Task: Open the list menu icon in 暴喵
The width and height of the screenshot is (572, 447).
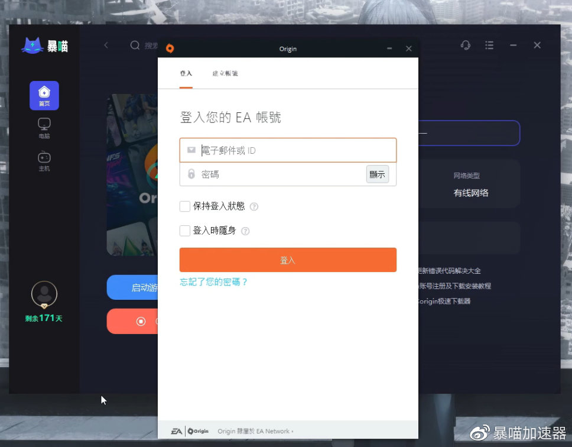Action: [489, 46]
